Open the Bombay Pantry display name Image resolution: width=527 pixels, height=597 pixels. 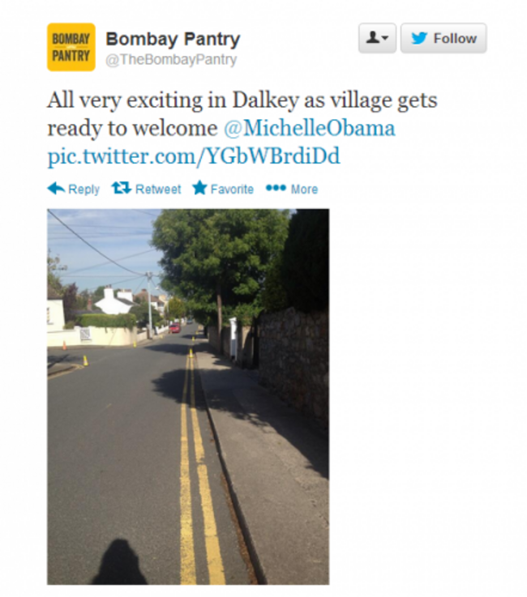pos(173,39)
